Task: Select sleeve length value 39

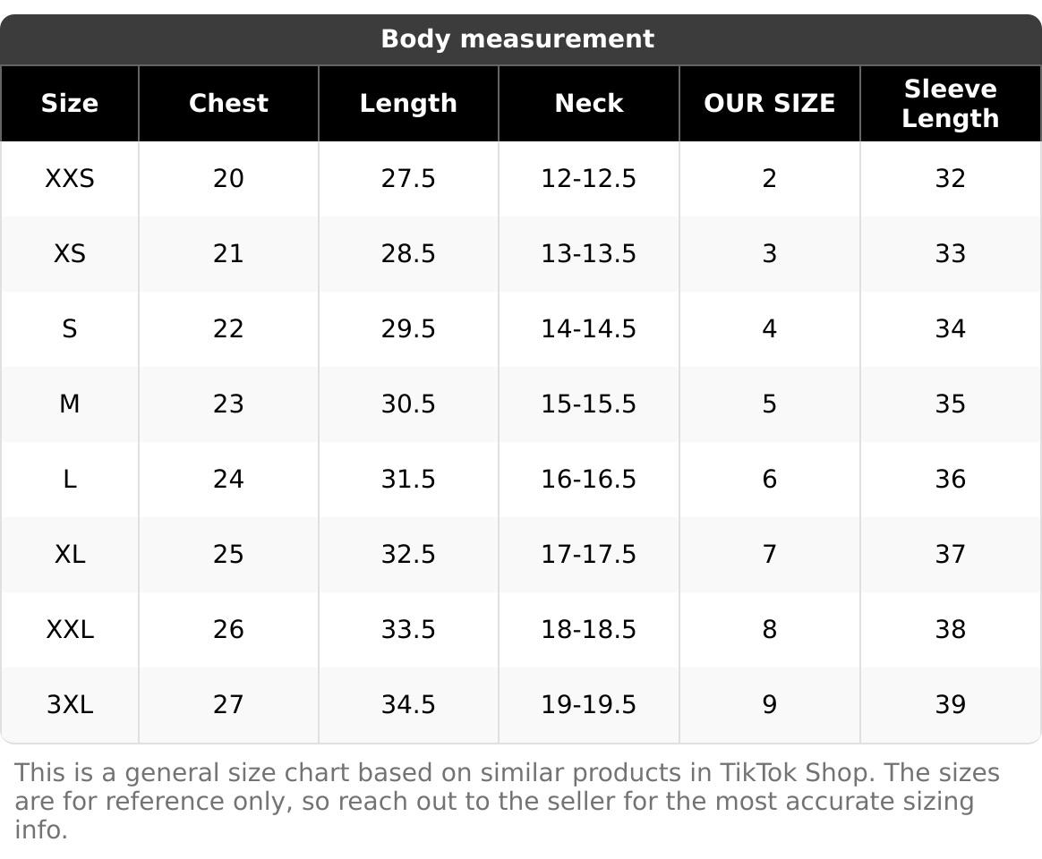Action: [950, 705]
